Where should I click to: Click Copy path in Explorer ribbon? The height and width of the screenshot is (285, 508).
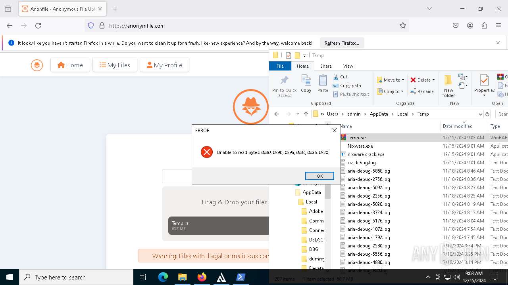347,85
